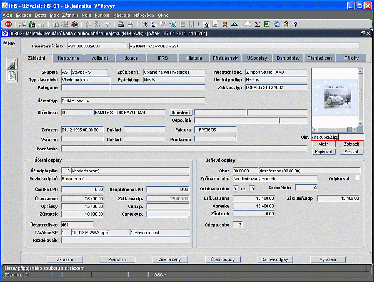374x282 pixels.
Task: Toggle the Odpisovat checkbox
Action: [x=358, y=178]
